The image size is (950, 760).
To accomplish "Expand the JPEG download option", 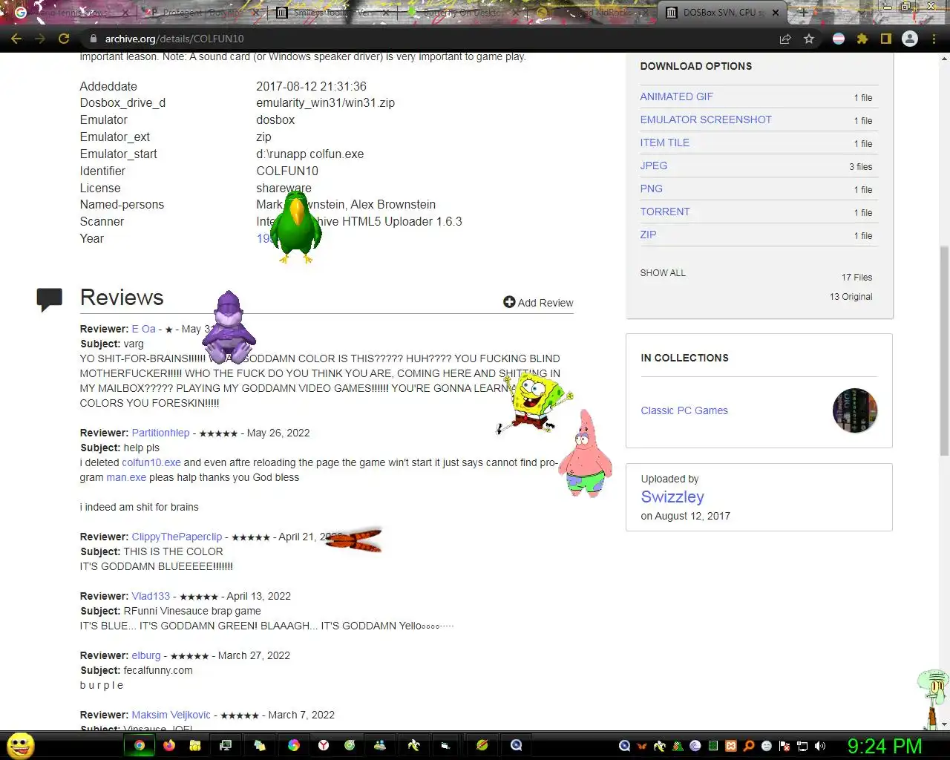I will pyautogui.click(x=653, y=166).
